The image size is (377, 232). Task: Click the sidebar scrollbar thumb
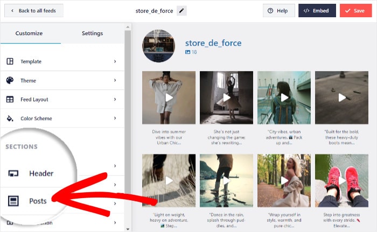point(128,112)
